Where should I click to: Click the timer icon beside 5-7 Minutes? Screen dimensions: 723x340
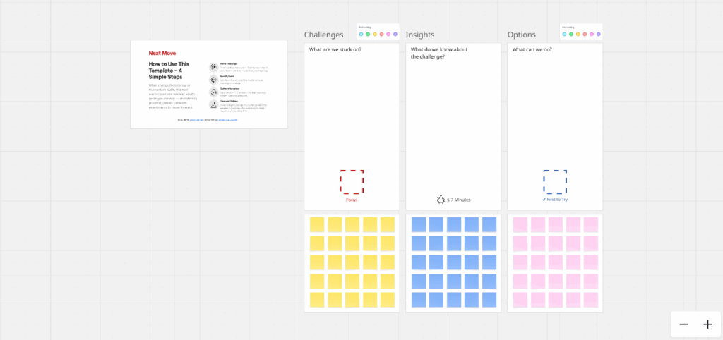(x=441, y=200)
